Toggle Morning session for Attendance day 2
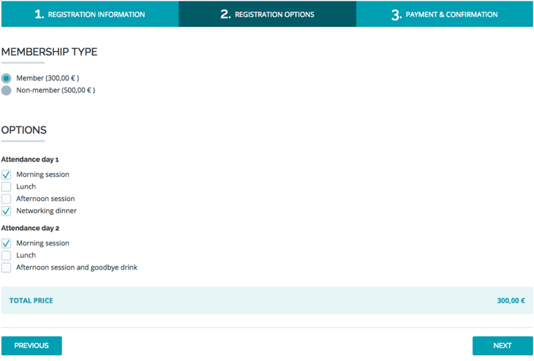 [x=7, y=243]
